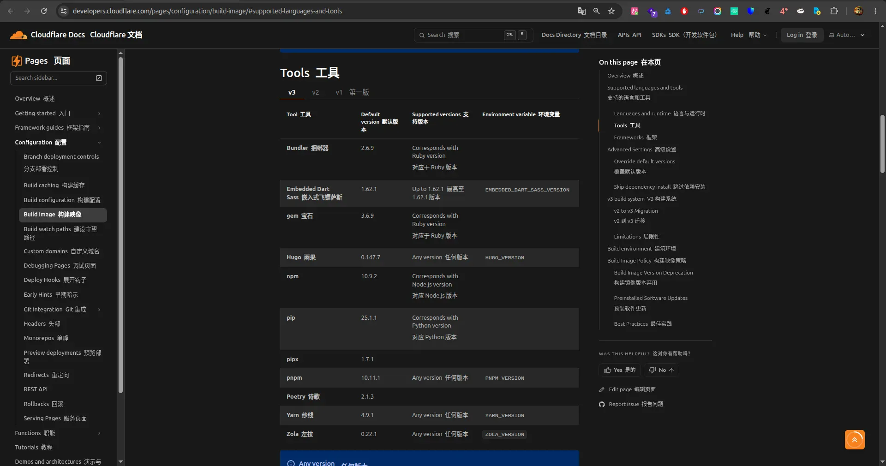Open site information icon in address bar
This screenshot has width=886, height=466.
point(64,11)
